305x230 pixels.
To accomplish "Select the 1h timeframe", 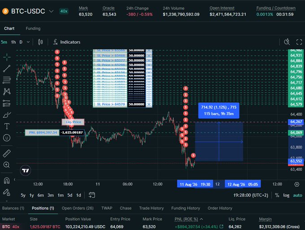I will 13,42.
